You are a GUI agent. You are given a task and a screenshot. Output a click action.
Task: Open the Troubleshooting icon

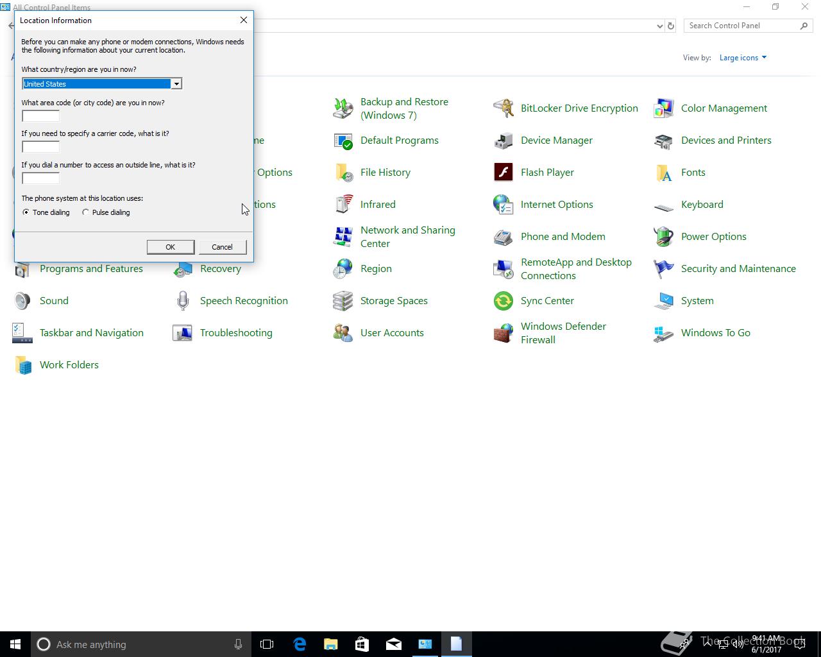coord(183,333)
